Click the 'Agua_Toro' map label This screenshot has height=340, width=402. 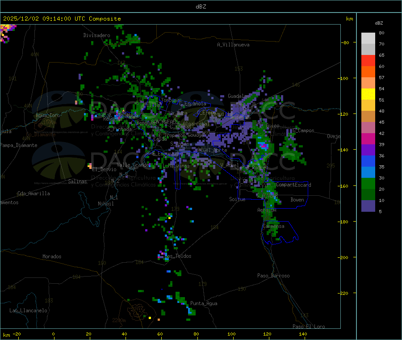(48, 115)
